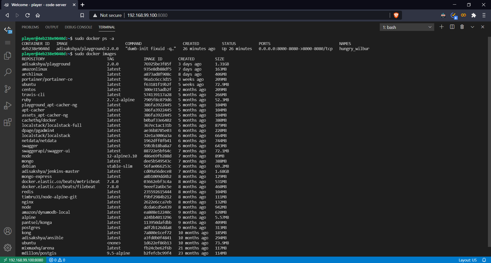Go forward in browser history
The image size is (491, 263).
click(x=17, y=15)
